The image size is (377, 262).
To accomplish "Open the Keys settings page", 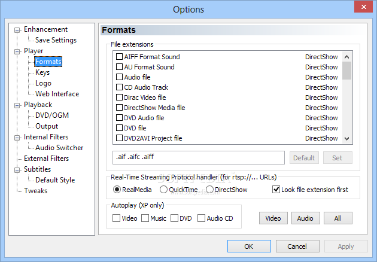I will pyautogui.click(x=42, y=72).
